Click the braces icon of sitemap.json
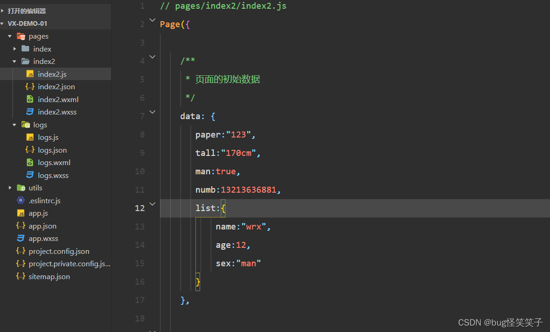 pyautogui.click(x=21, y=276)
